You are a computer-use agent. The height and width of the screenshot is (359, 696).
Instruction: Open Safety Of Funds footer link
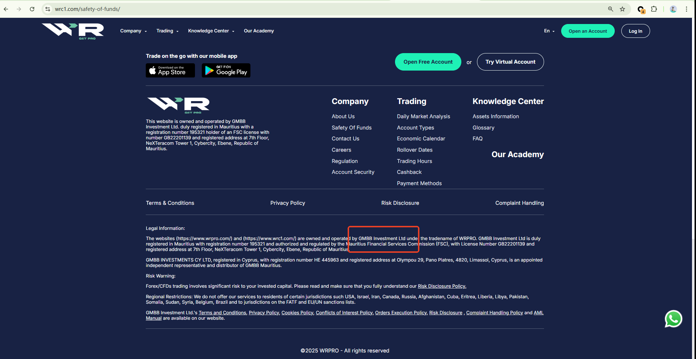[351, 128]
